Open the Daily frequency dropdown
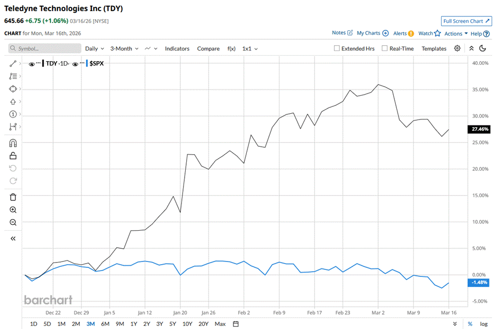Screen dimensions: 498x329 pyautogui.click(x=94, y=48)
